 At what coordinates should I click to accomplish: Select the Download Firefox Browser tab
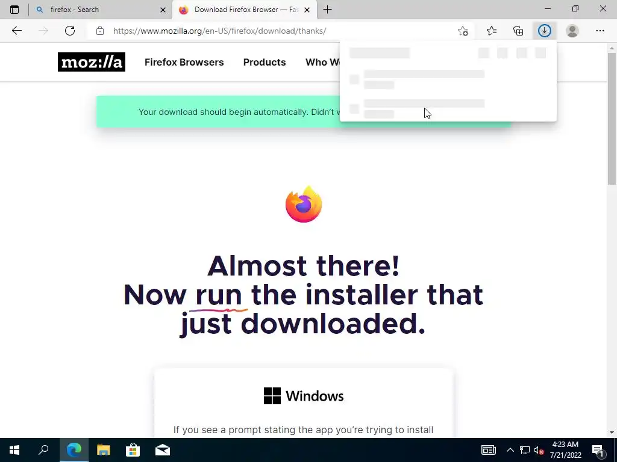coord(245,10)
